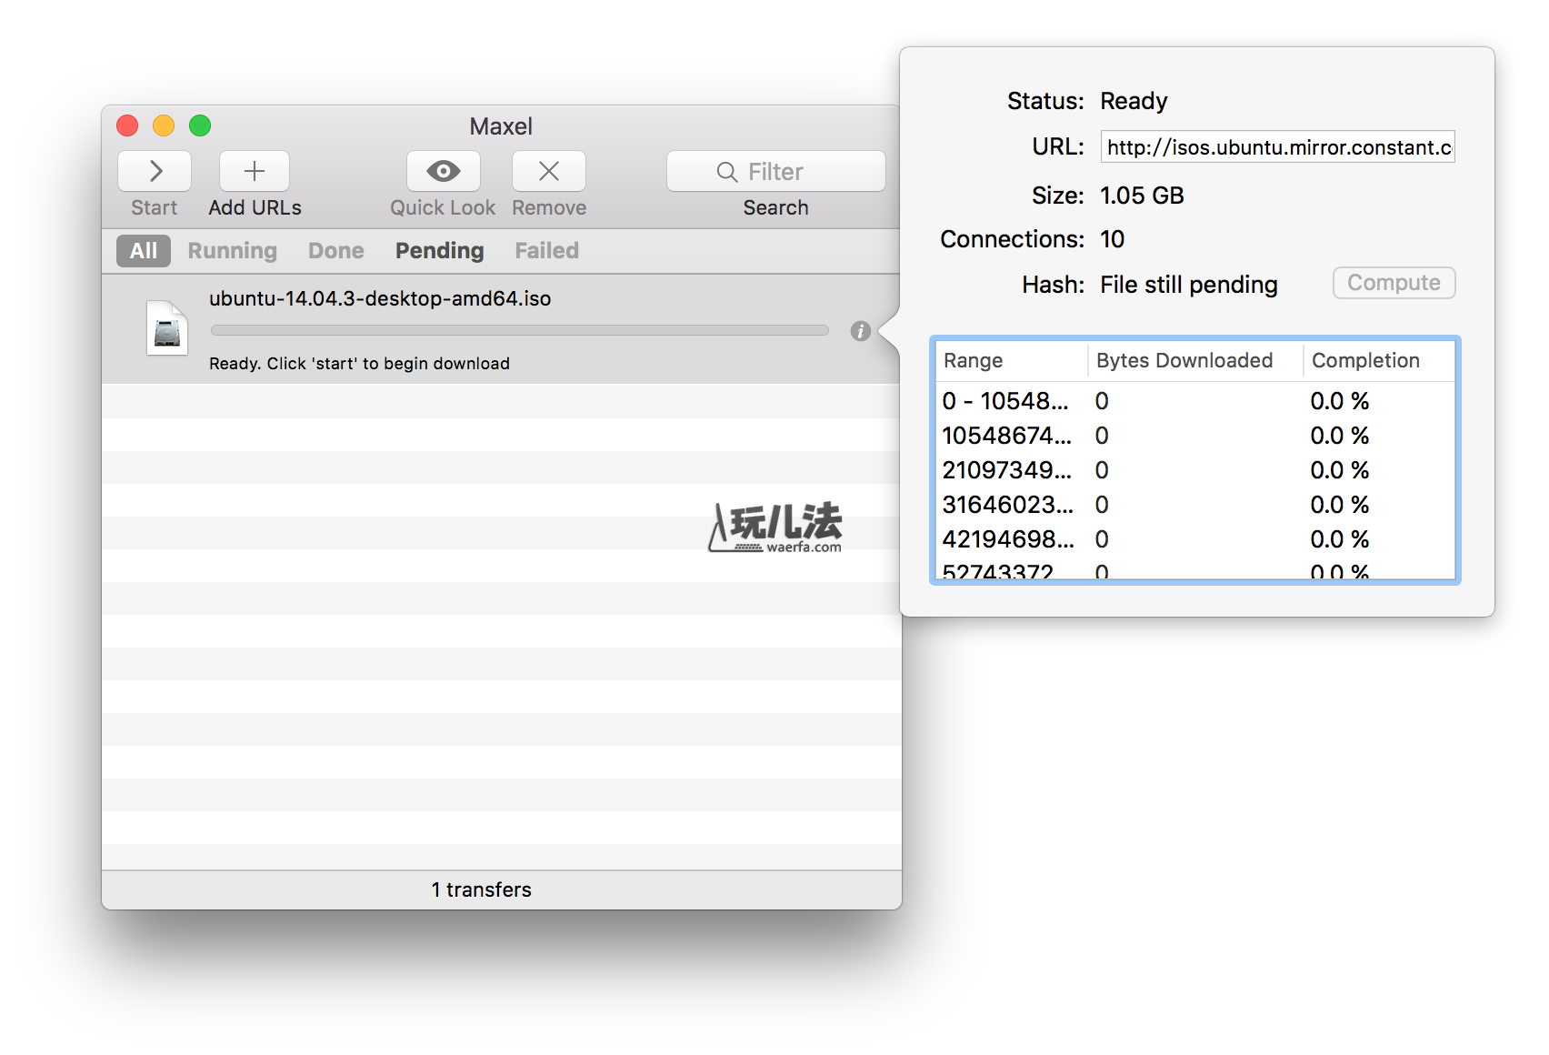1549x1055 pixels.
Task: Click the 'File still pending' hash text
Action: tap(1189, 285)
